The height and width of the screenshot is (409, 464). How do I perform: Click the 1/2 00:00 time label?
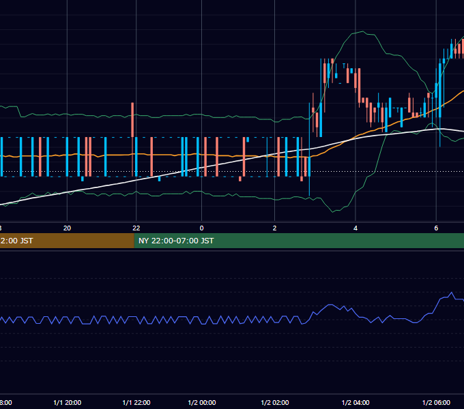202,402
